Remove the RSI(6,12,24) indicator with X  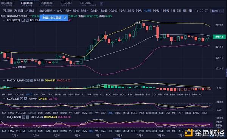coord(28,117)
